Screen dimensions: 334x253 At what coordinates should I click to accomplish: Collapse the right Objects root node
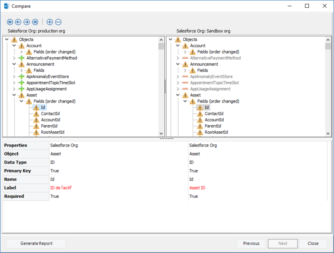[170, 40]
